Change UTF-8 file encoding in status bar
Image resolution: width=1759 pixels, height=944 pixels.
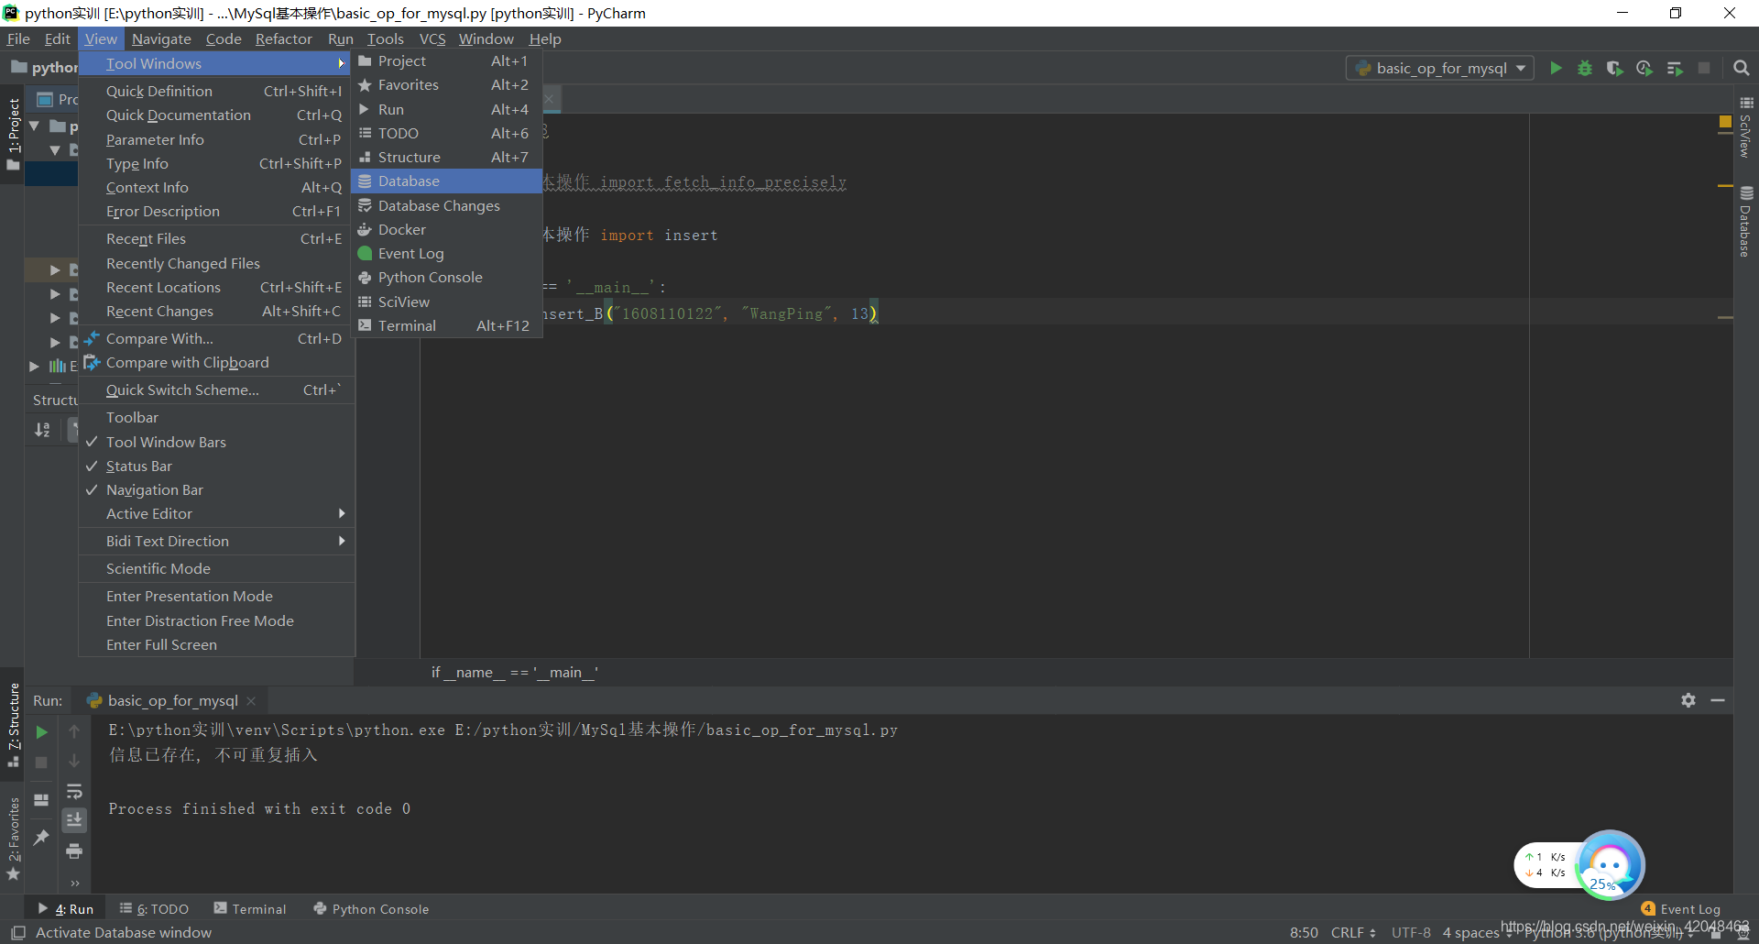coord(1411,932)
